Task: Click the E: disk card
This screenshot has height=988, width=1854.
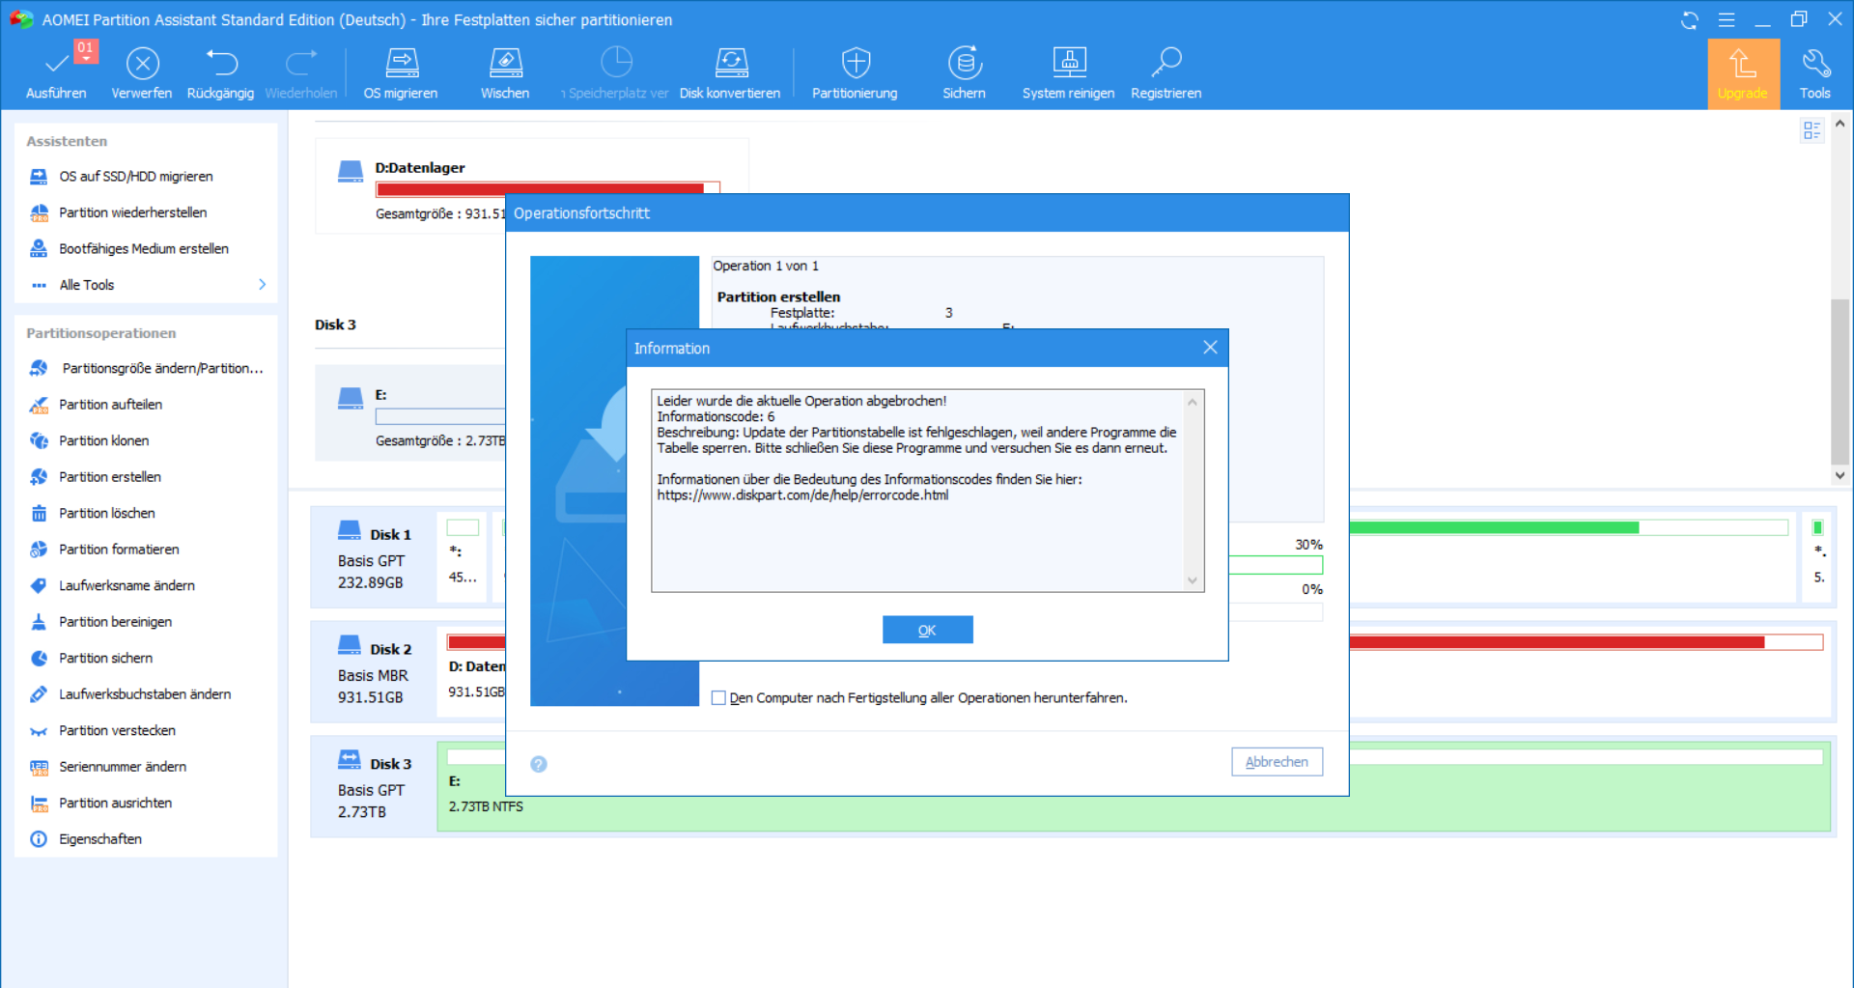Action: pos(411,413)
